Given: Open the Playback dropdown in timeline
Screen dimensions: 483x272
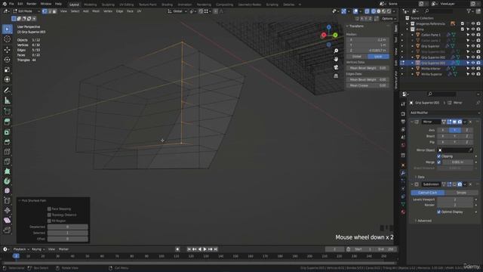Looking at the screenshot, I should 21,249.
